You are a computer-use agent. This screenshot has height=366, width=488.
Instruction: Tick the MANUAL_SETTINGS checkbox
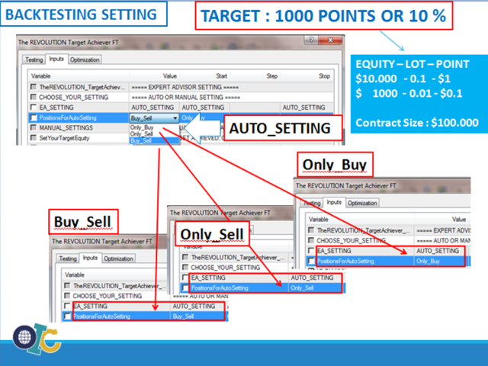click(x=34, y=127)
